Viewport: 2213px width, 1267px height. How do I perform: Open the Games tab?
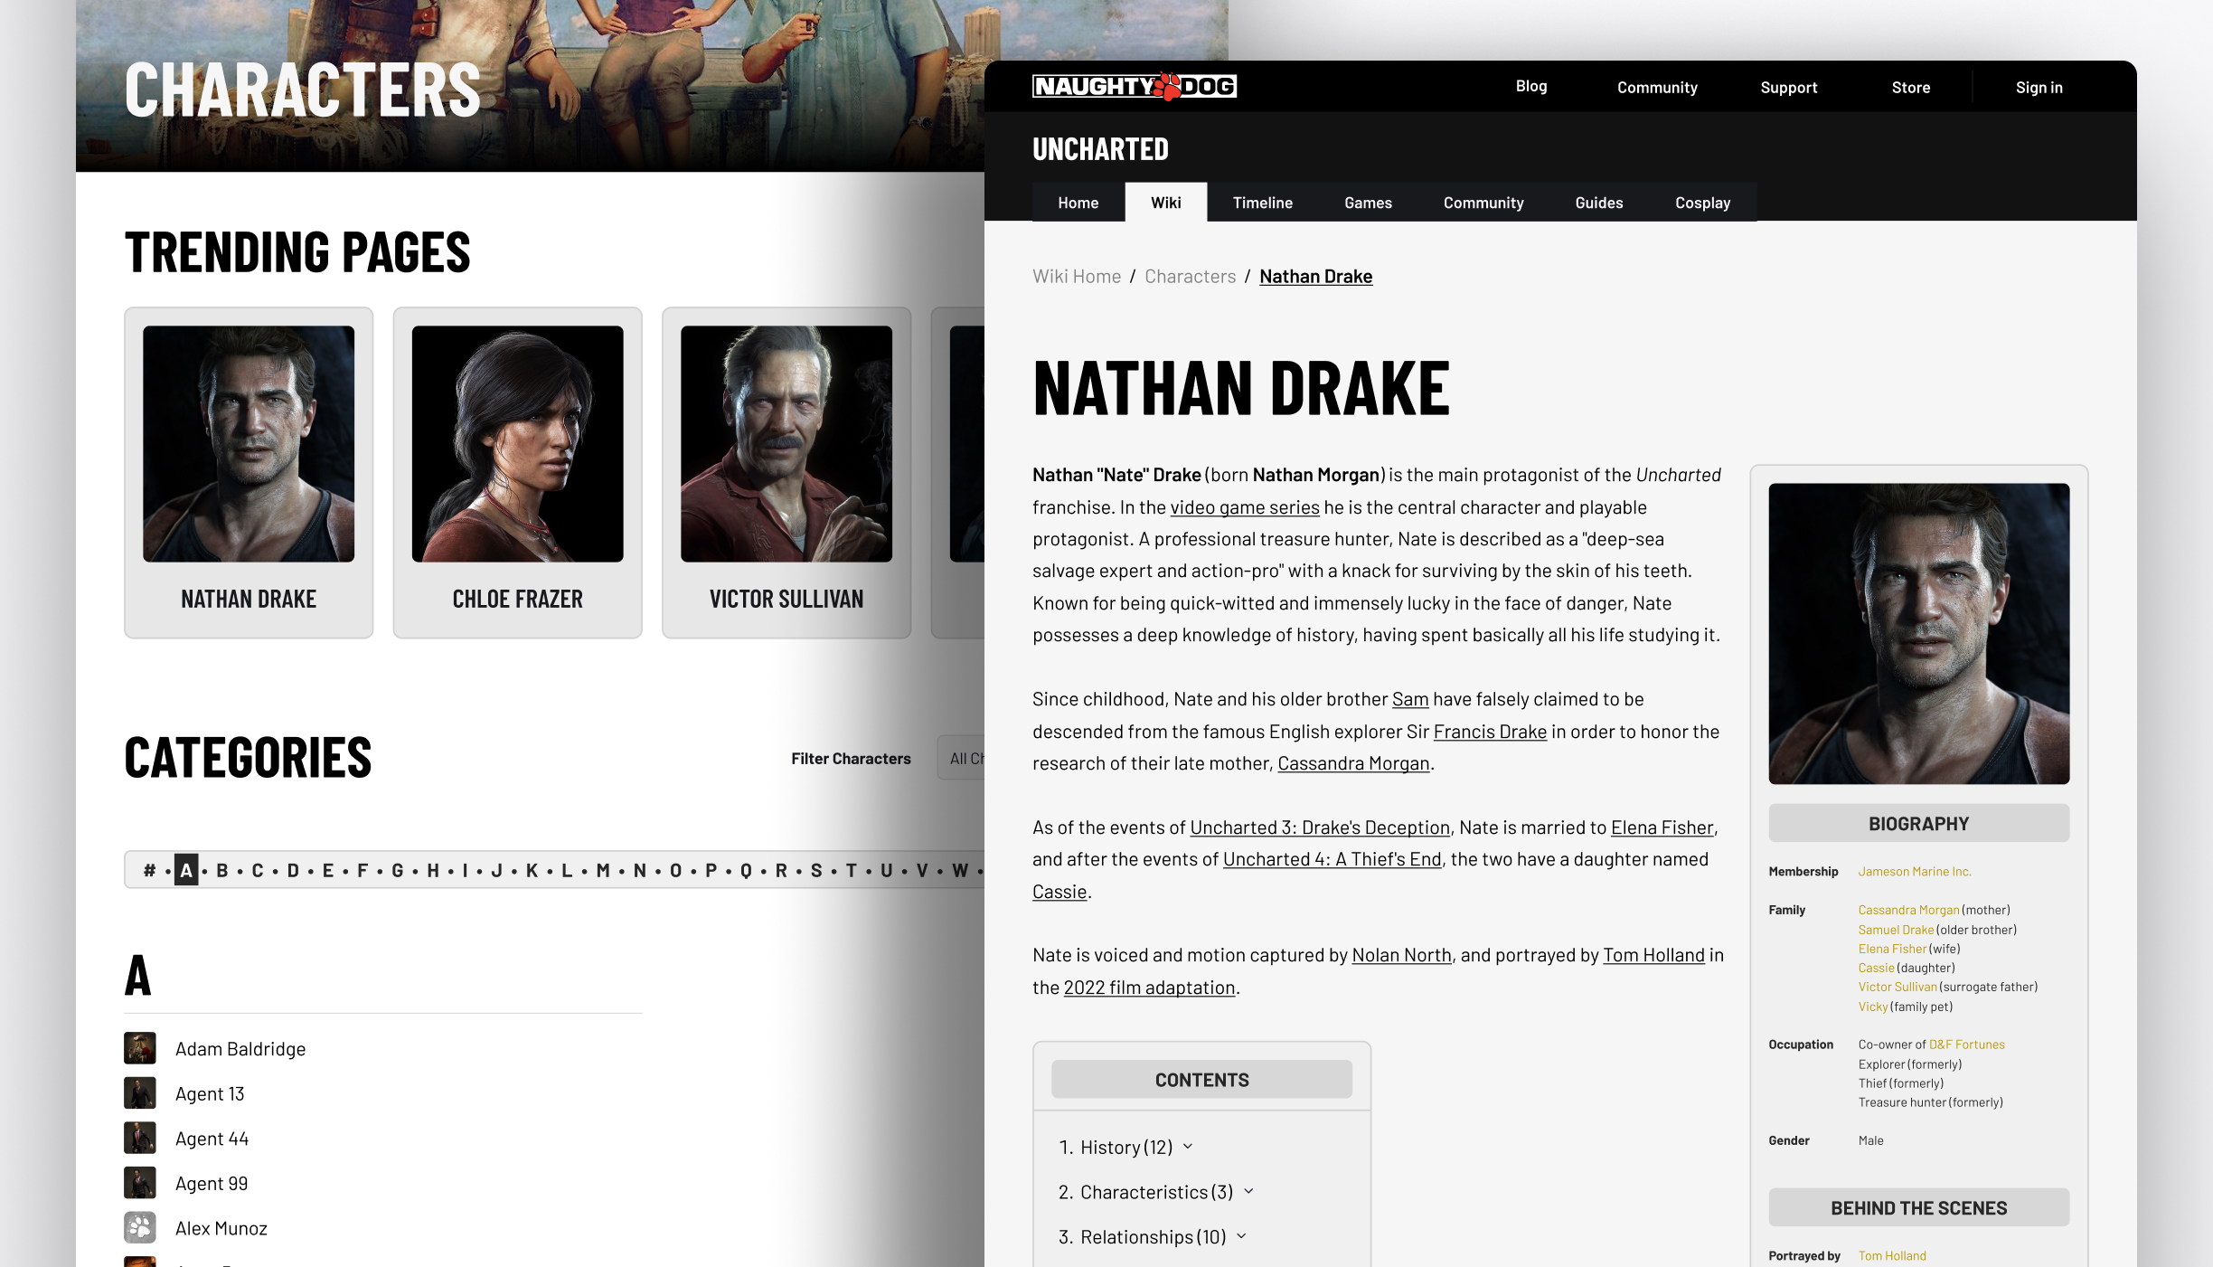(x=1368, y=203)
